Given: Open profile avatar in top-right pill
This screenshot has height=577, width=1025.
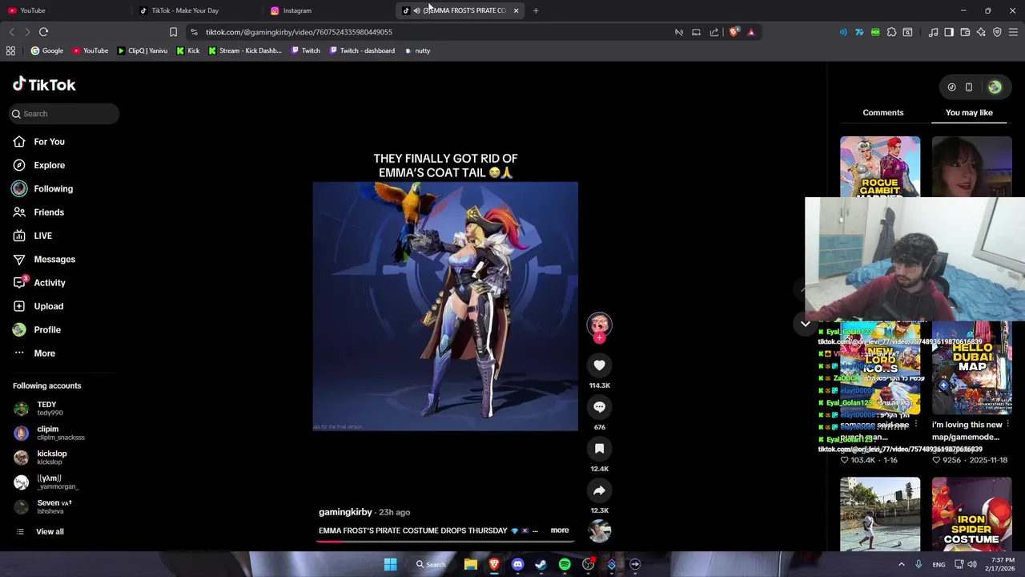Looking at the screenshot, I should 995,87.
